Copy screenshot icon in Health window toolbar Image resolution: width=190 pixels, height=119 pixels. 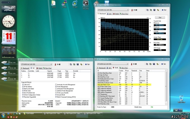point(151,64)
